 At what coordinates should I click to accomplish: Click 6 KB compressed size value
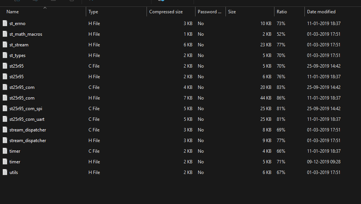[x=188, y=45]
